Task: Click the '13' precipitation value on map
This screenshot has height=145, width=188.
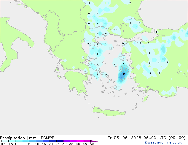Action: coord(124,74)
